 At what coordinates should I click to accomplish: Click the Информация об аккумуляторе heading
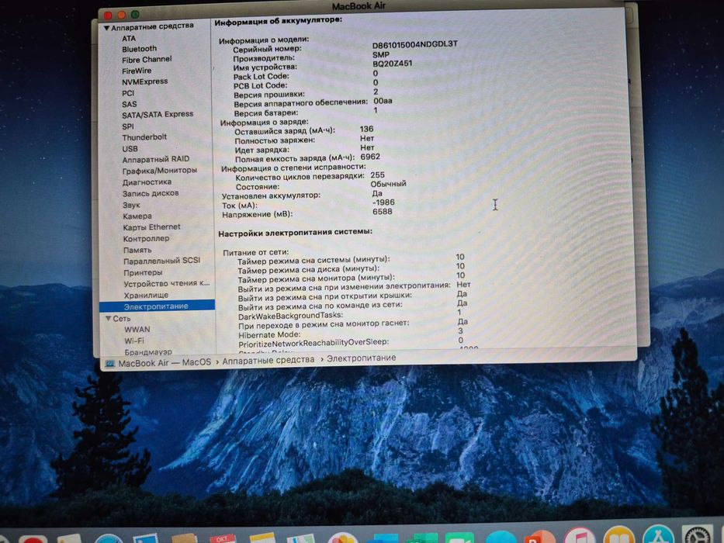(x=279, y=21)
